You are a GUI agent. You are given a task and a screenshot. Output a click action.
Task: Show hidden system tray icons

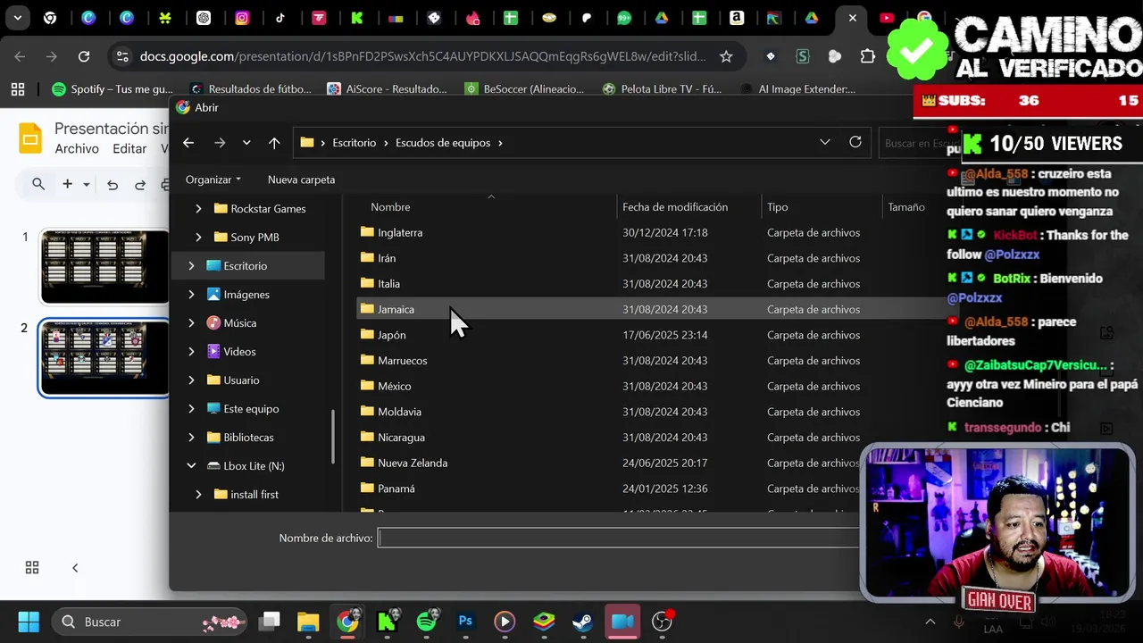pos(930,622)
